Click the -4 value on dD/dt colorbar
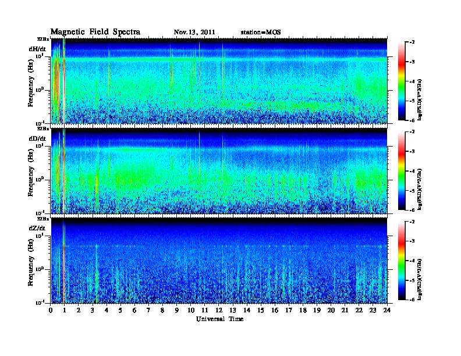Image resolution: width=461 pixels, height=356 pixels. 412,171
